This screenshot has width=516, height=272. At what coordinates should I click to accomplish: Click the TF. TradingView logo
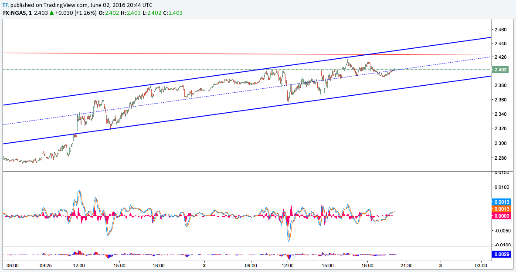click(5, 5)
